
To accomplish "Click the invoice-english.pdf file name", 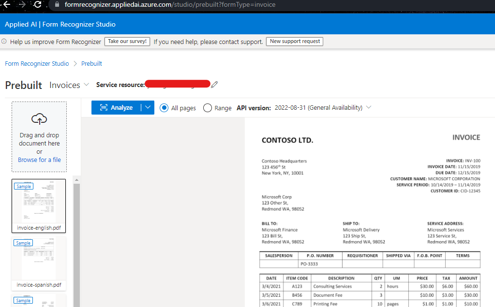I will (39, 228).
